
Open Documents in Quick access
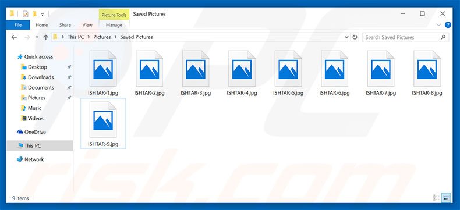click(x=41, y=88)
